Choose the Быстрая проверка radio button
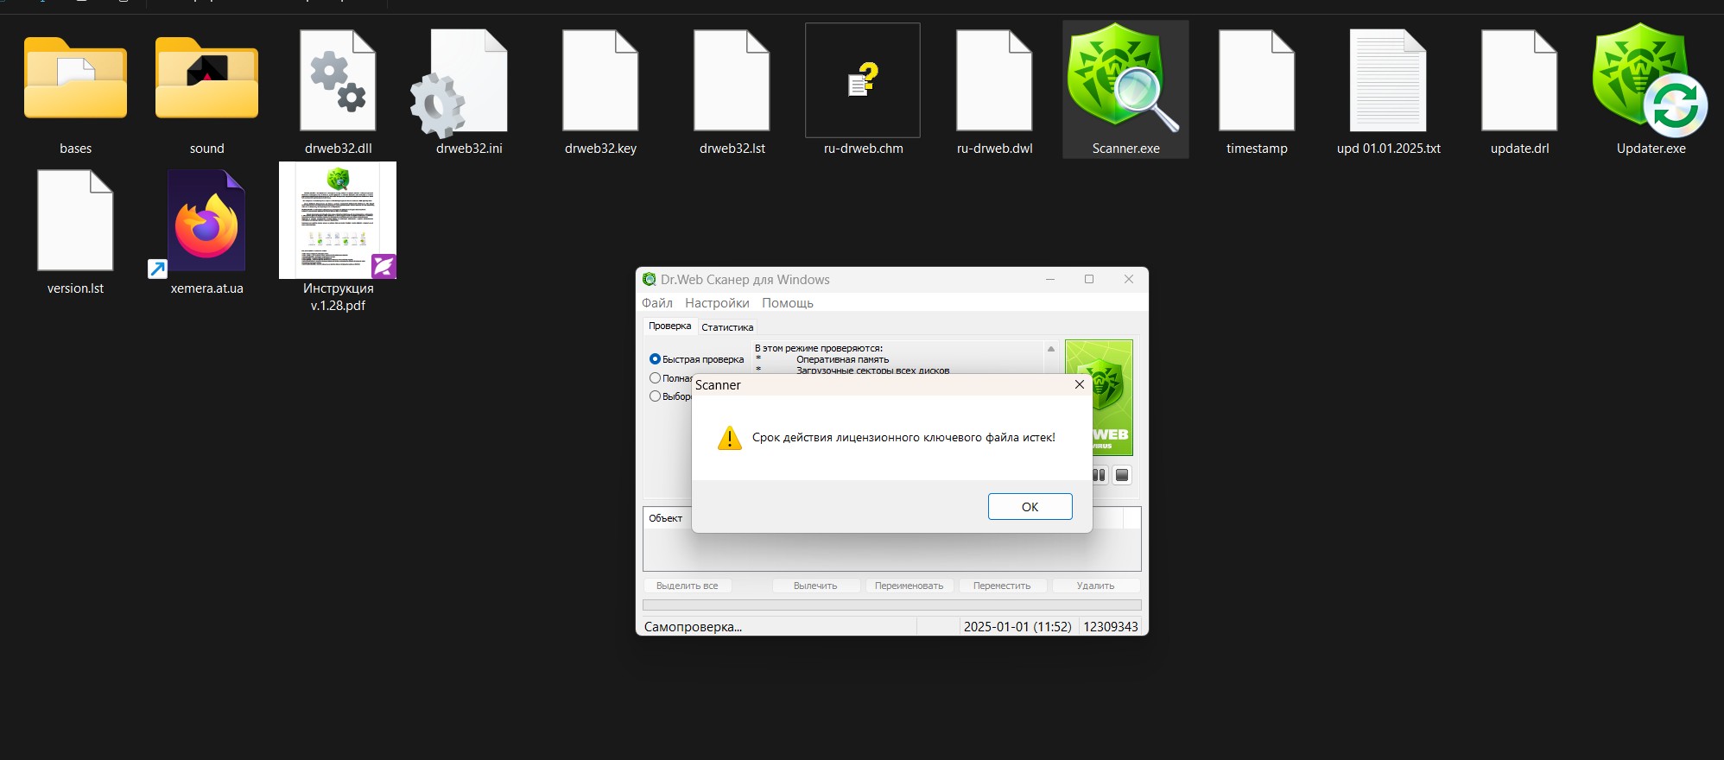The width and height of the screenshot is (1724, 760). (x=655, y=359)
